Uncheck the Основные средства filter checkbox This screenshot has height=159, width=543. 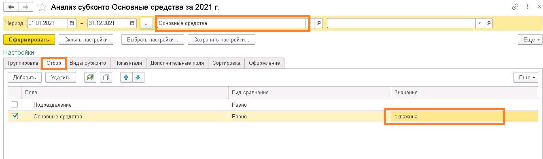click(15, 116)
